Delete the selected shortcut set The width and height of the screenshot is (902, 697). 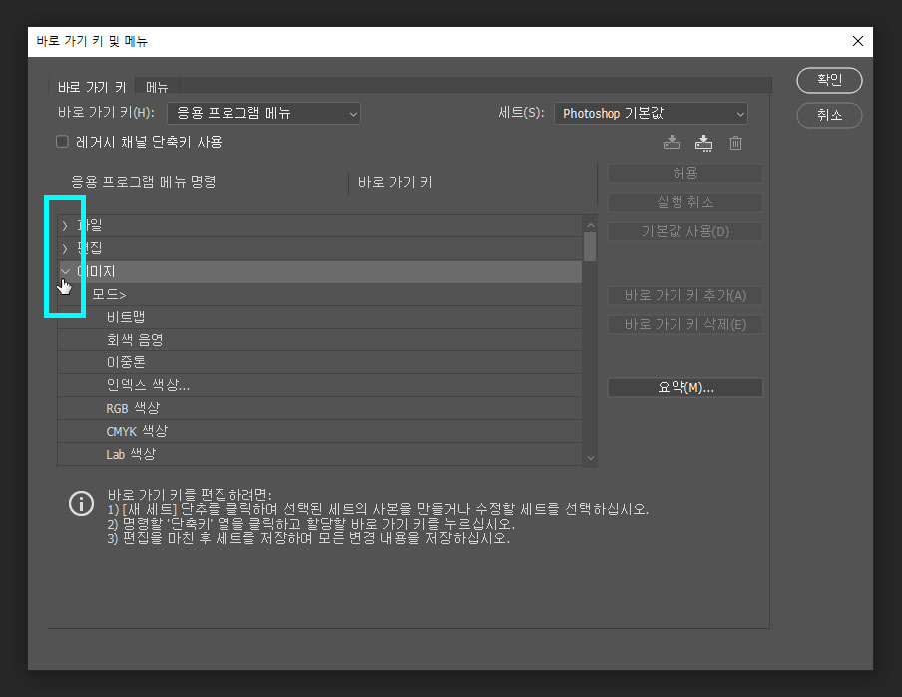click(736, 143)
